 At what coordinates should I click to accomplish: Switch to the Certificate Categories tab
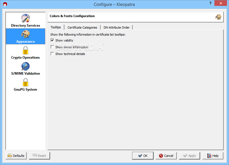82,27
